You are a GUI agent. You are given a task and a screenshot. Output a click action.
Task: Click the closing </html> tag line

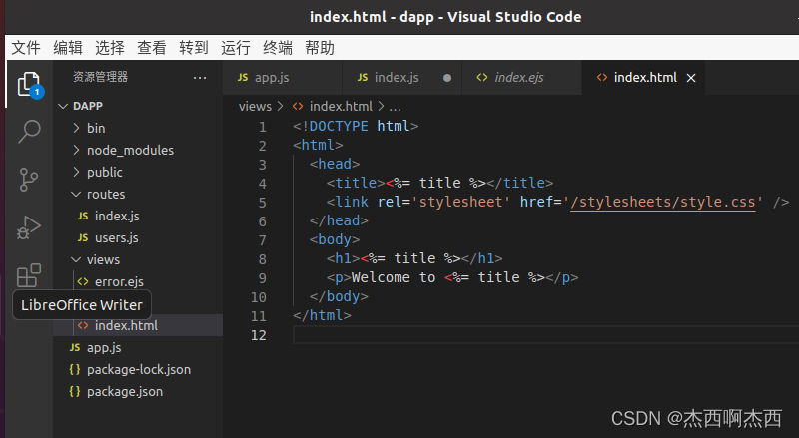(322, 315)
